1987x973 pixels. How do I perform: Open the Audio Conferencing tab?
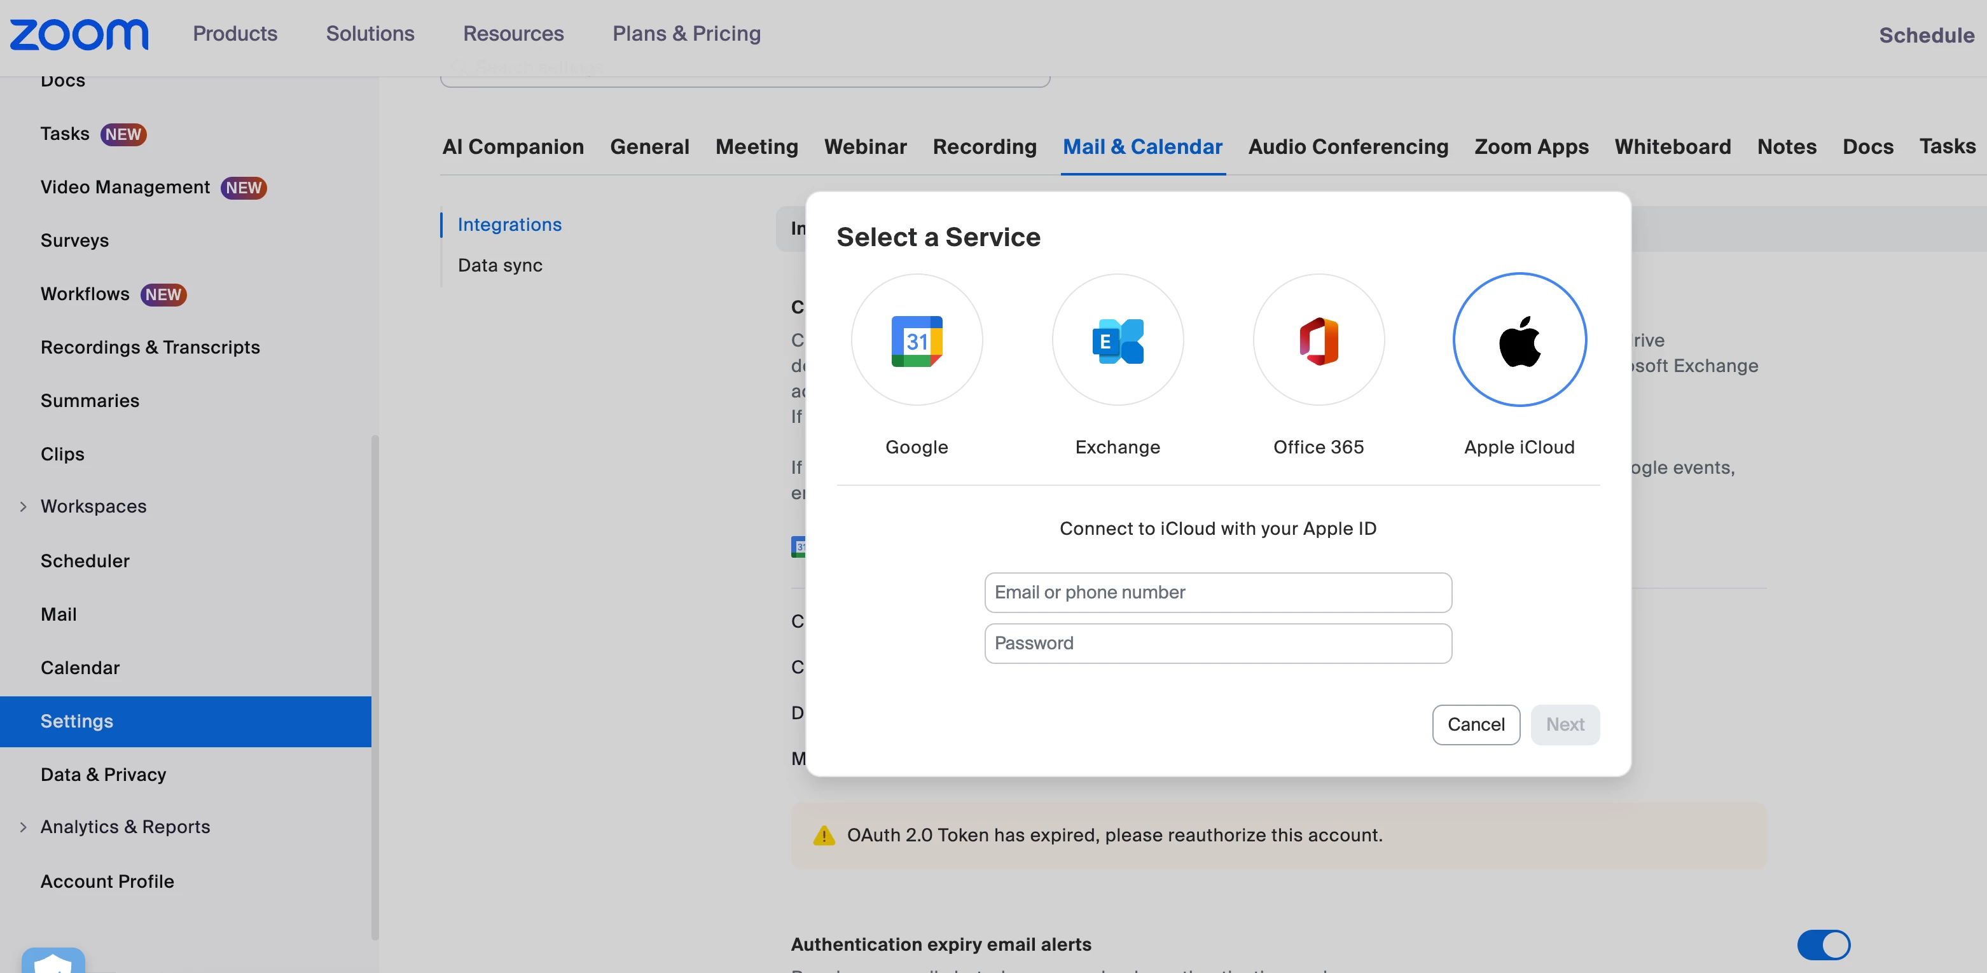pos(1348,146)
